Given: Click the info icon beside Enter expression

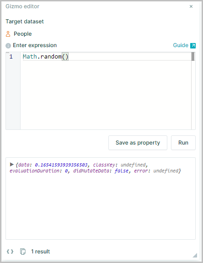Looking at the screenshot, I should pos(8,45).
